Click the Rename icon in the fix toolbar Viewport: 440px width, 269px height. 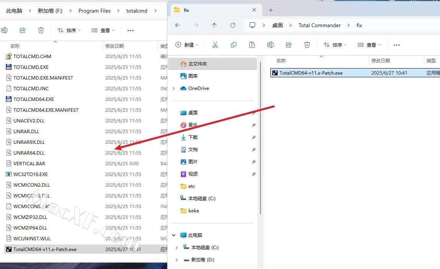(x=270, y=45)
